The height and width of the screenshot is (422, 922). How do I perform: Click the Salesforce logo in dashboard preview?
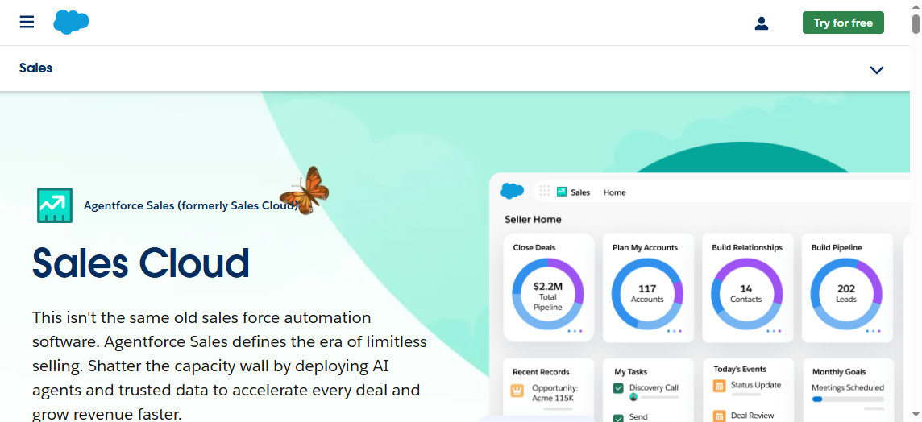click(x=512, y=191)
